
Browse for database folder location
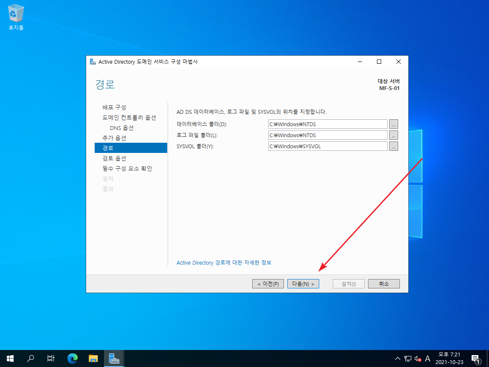click(393, 124)
